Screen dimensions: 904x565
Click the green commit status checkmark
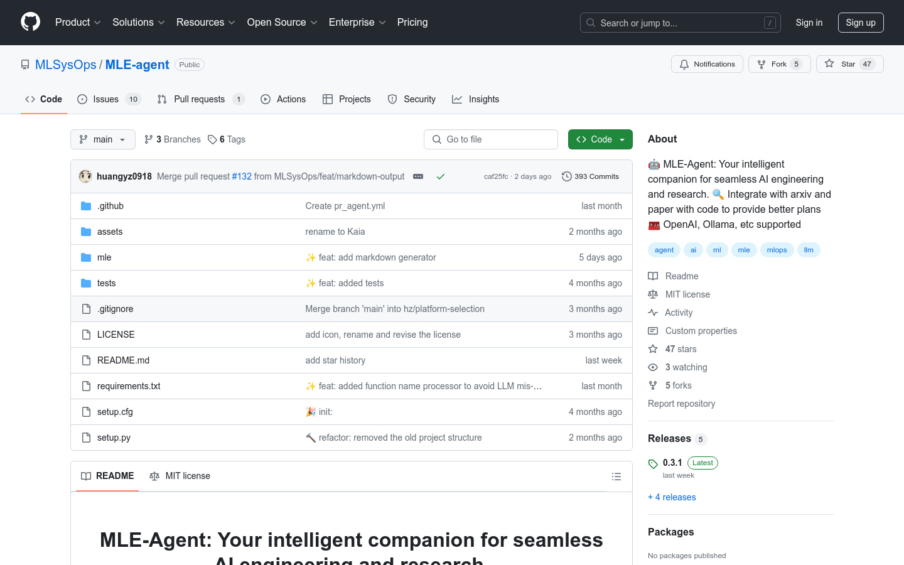(441, 176)
